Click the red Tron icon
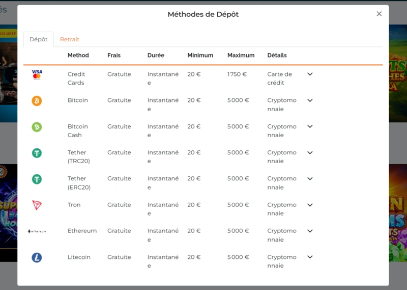This screenshot has height=290, width=407. pos(37,205)
